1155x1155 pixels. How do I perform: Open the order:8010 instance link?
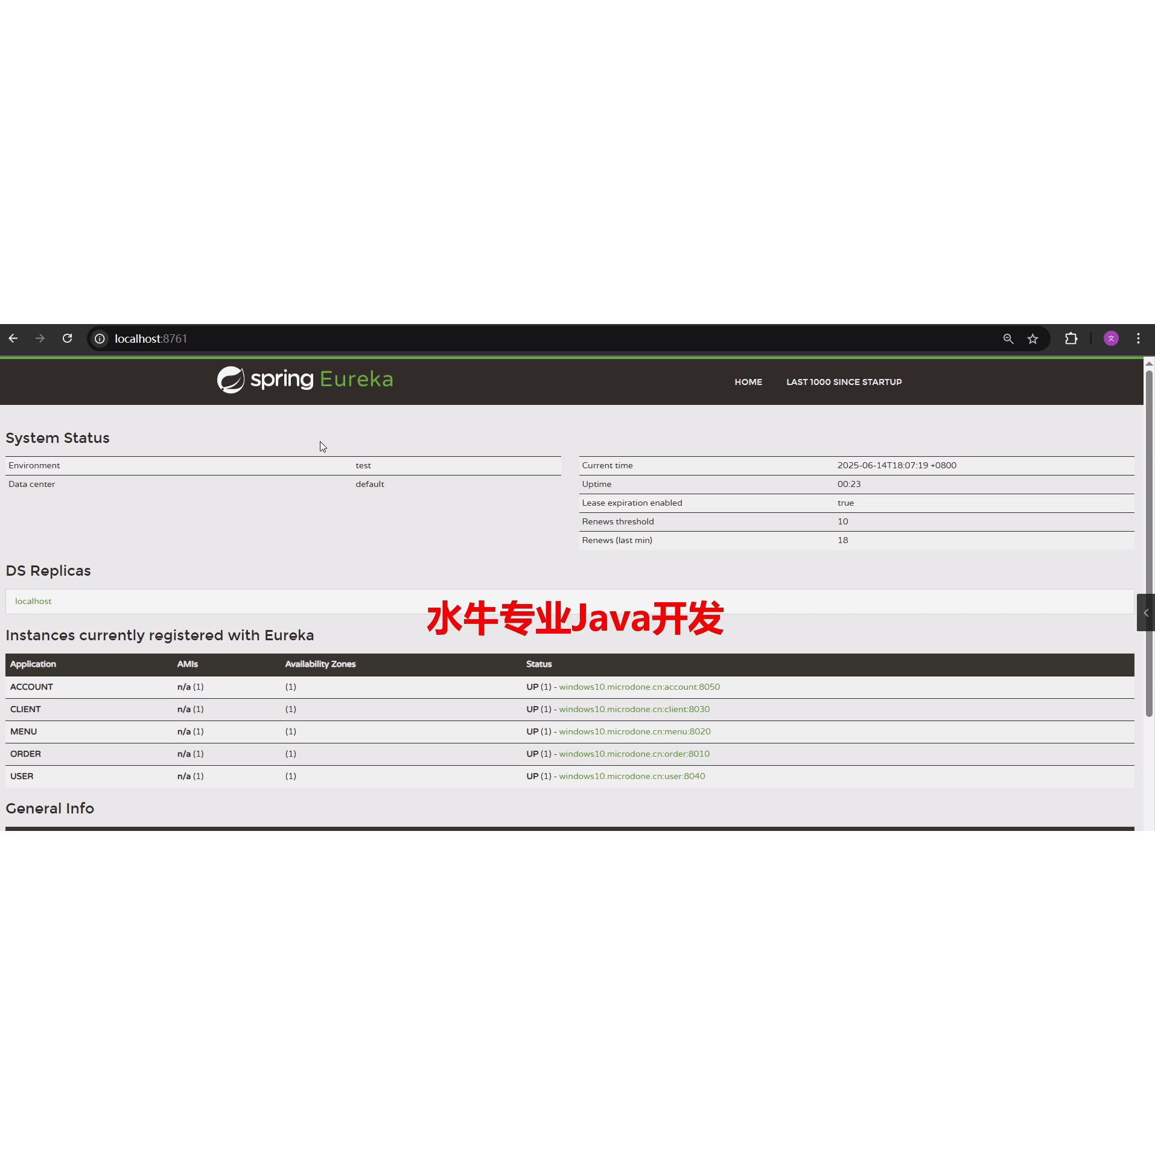[634, 754]
